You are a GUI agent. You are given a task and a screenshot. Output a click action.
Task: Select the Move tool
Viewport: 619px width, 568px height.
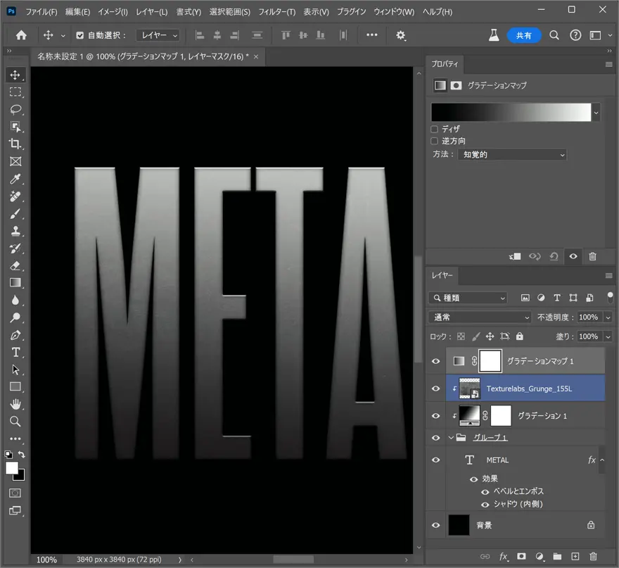tap(15, 75)
